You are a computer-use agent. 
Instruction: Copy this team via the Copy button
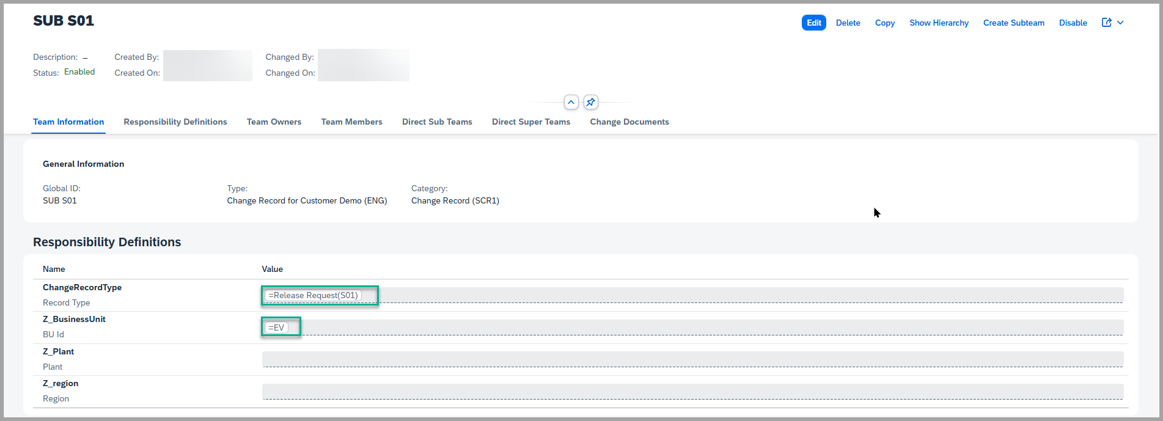[884, 23]
